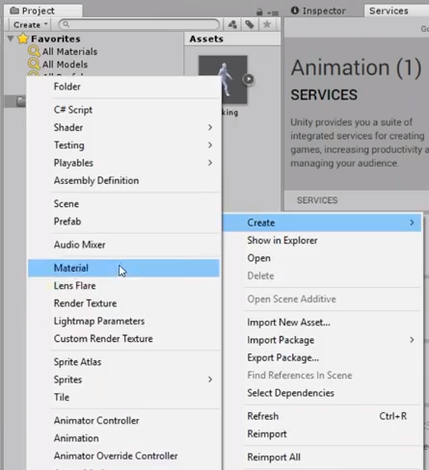Click in the Project search field

(x=139, y=24)
